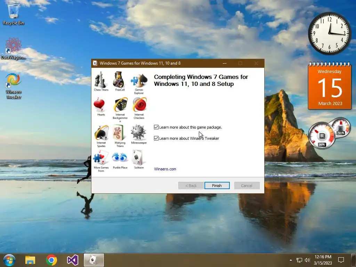
Task: Click the Completing Windows 7 Games heading
Action: (x=201, y=80)
